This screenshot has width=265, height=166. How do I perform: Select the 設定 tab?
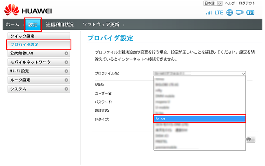pos(33,25)
